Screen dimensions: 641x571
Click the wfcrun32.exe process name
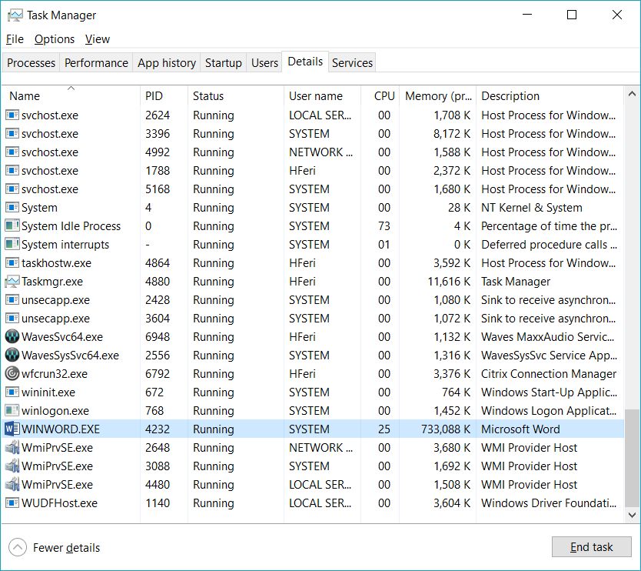coord(55,374)
